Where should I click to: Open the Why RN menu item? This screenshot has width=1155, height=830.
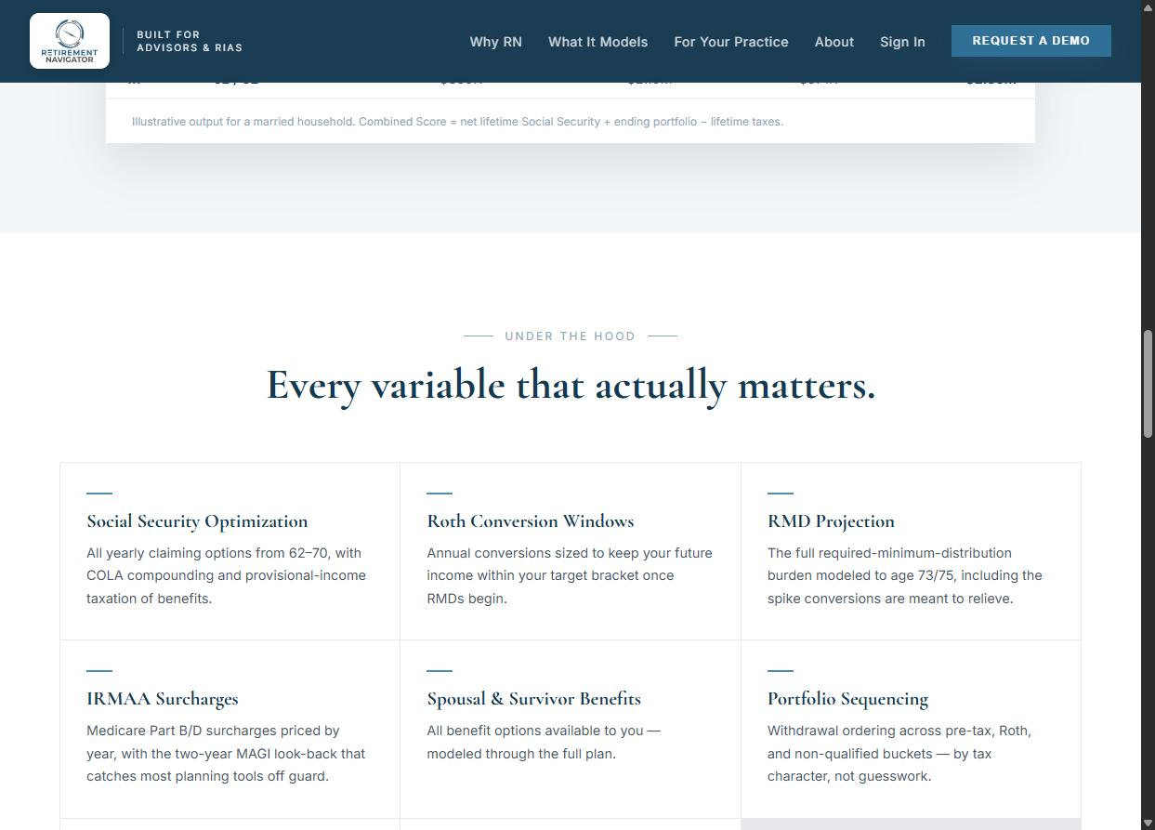pyautogui.click(x=495, y=42)
